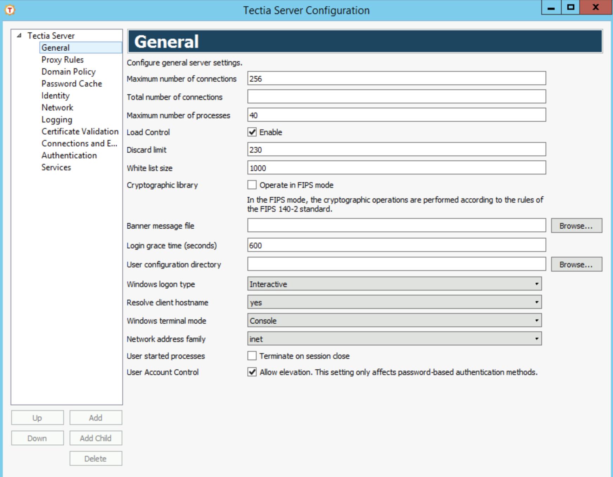This screenshot has width=613, height=477.
Task: Browse for the user configuration directory
Action: pos(576,265)
